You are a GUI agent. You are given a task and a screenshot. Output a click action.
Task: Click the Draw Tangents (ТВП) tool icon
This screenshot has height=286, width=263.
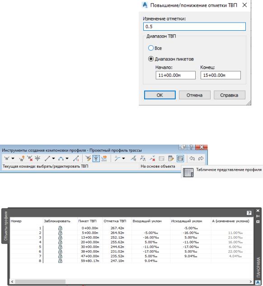7,158
